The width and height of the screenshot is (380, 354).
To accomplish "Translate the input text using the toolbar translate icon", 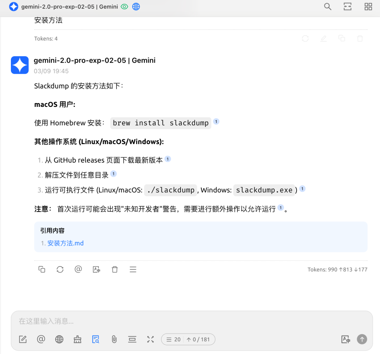I will tap(346, 339).
